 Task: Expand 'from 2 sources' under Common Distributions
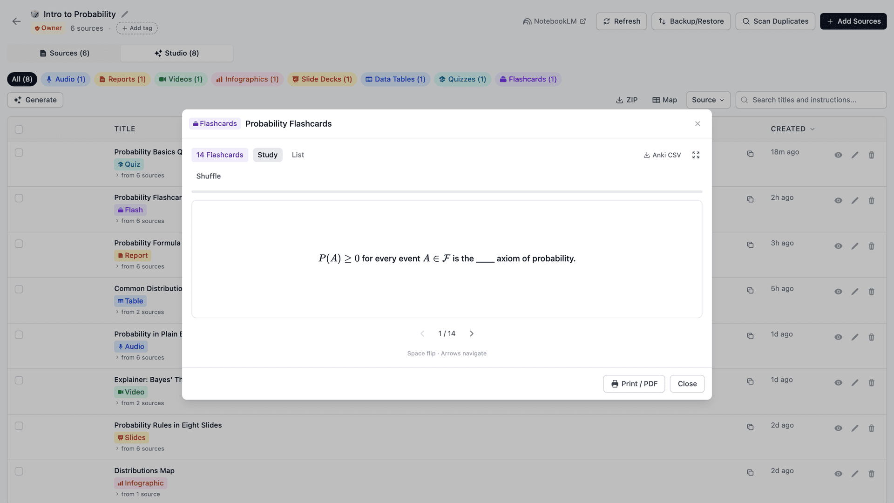140,313
